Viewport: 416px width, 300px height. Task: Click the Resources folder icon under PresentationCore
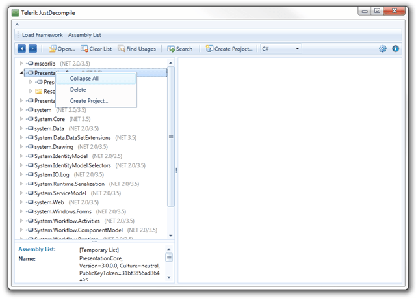[x=39, y=91]
